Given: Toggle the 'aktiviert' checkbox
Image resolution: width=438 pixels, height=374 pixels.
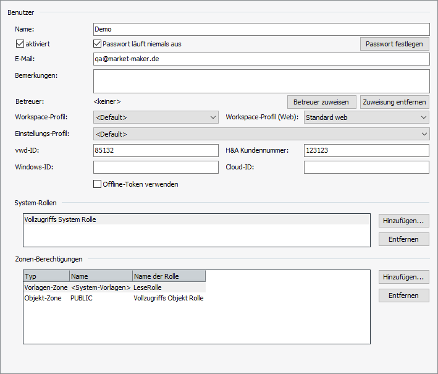Looking at the screenshot, I should click(20, 44).
